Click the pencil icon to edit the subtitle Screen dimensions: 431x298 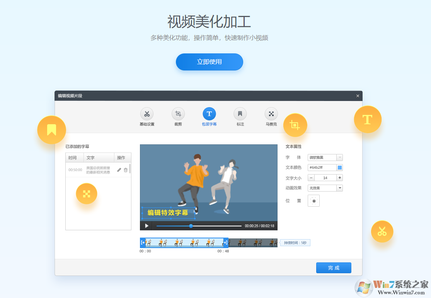tap(119, 170)
